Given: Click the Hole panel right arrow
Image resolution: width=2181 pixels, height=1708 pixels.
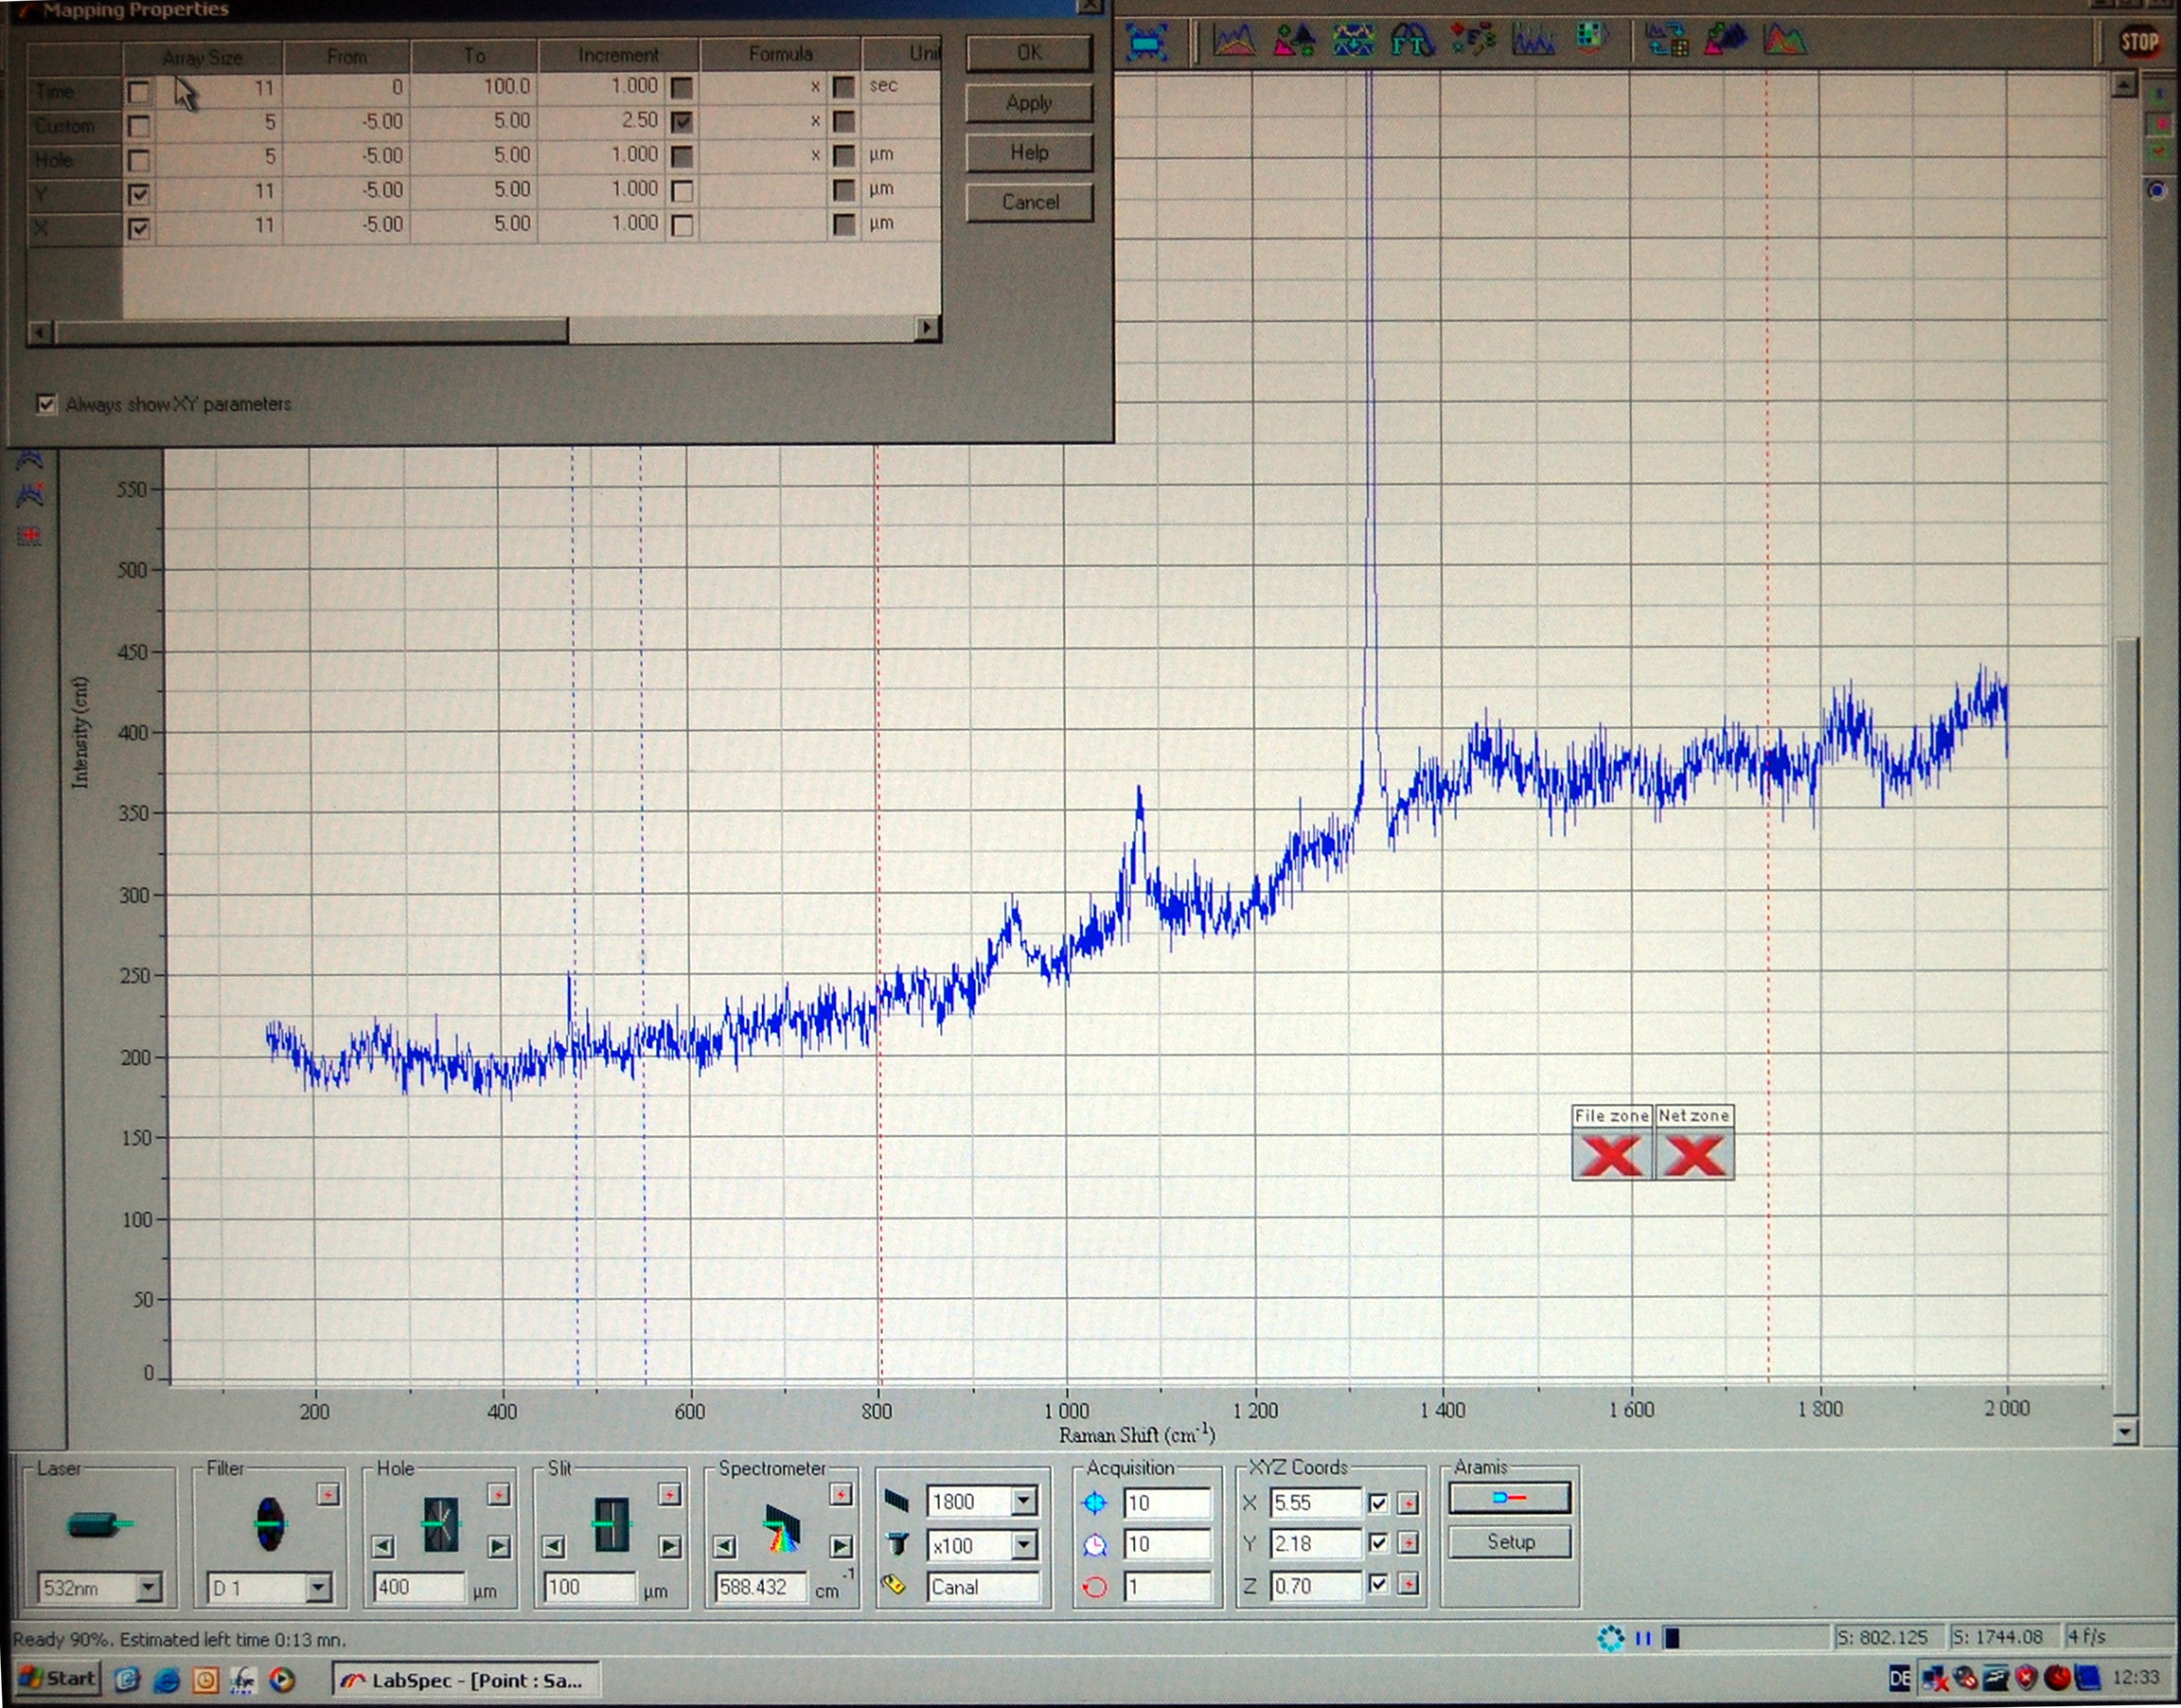Looking at the screenshot, I should (x=499, y=1547).
